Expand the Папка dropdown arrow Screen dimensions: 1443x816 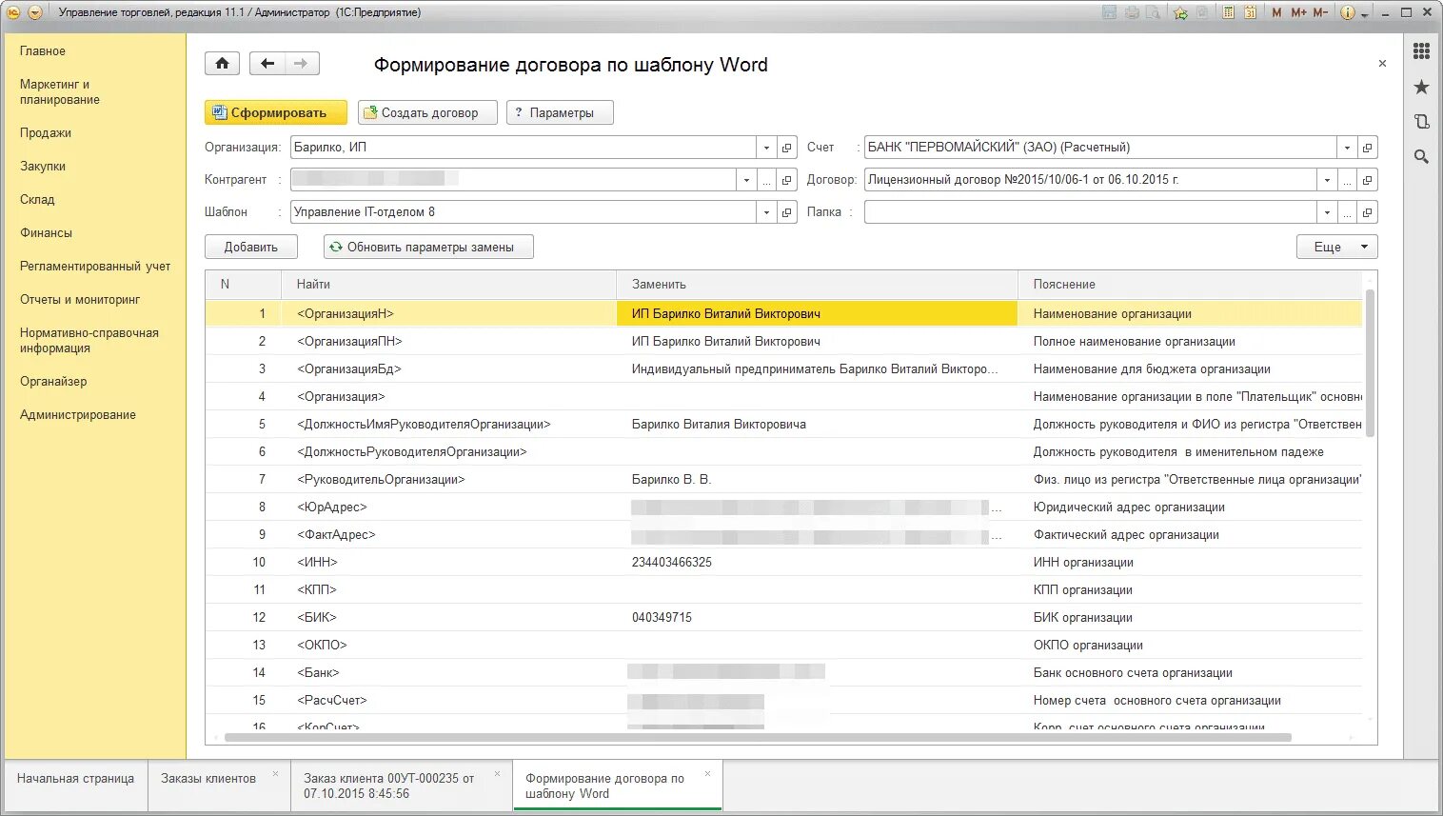click(1327, 212)
